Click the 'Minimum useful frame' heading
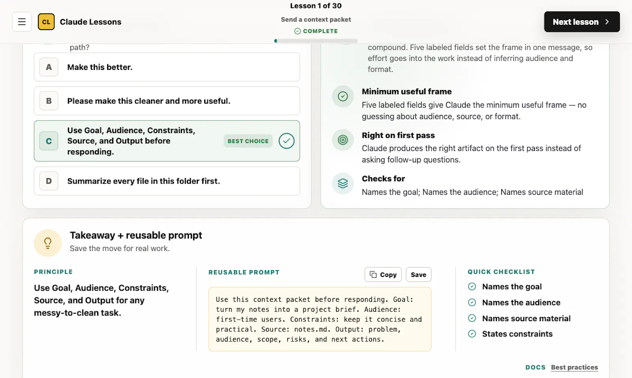The image size is (632, 378). (x=407, y=92)
